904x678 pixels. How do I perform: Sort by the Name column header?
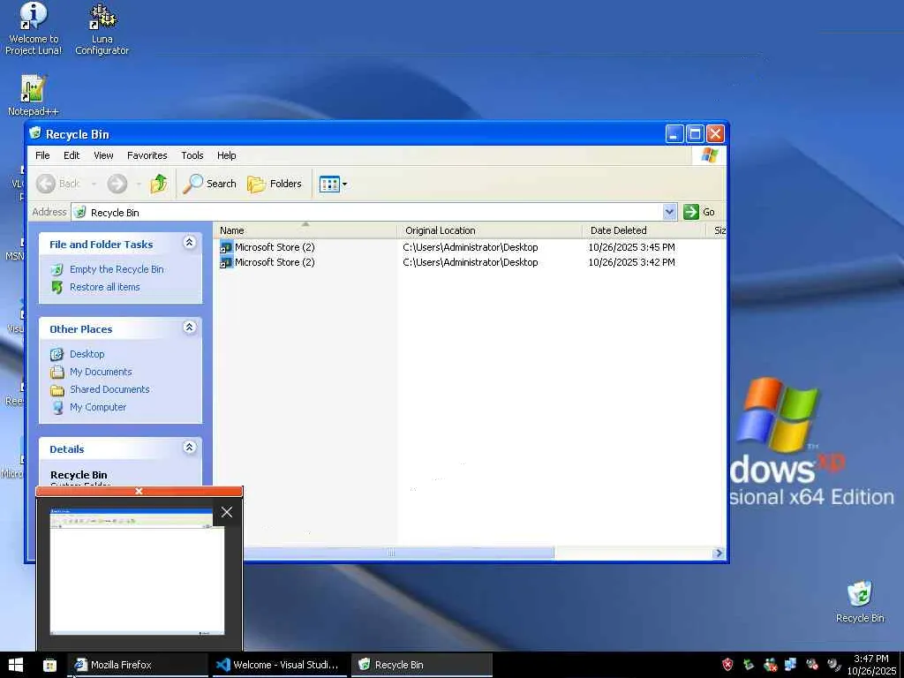[305, 230]
